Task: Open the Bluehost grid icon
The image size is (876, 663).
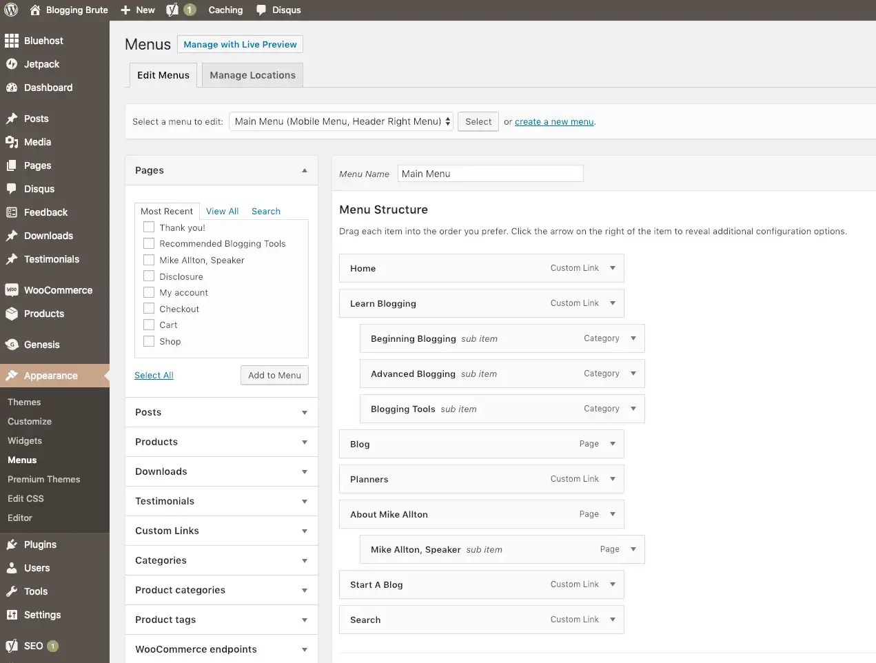Action: [12, 41]
